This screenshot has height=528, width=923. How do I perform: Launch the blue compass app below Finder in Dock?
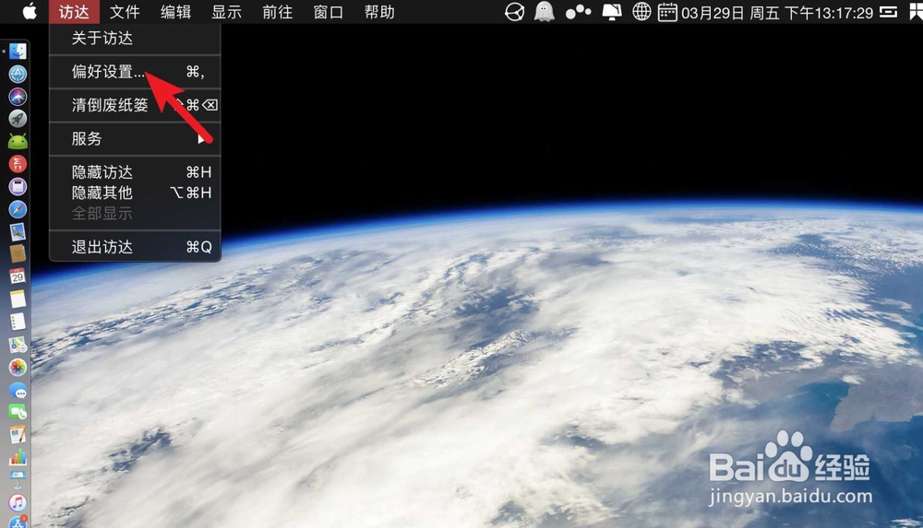click(18, 74)
